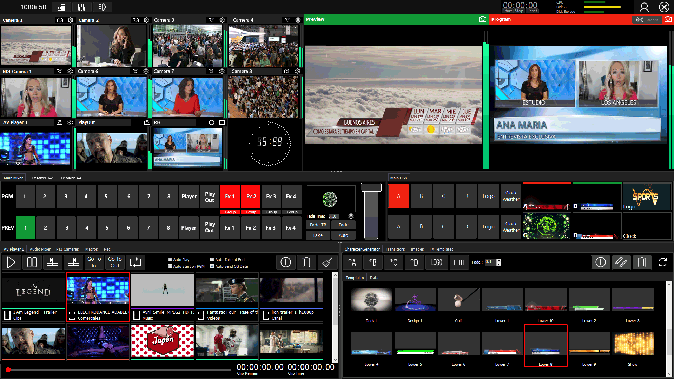Refresh the character generator templates
This screenshot has height=379, width=674.
coord(662,262)
